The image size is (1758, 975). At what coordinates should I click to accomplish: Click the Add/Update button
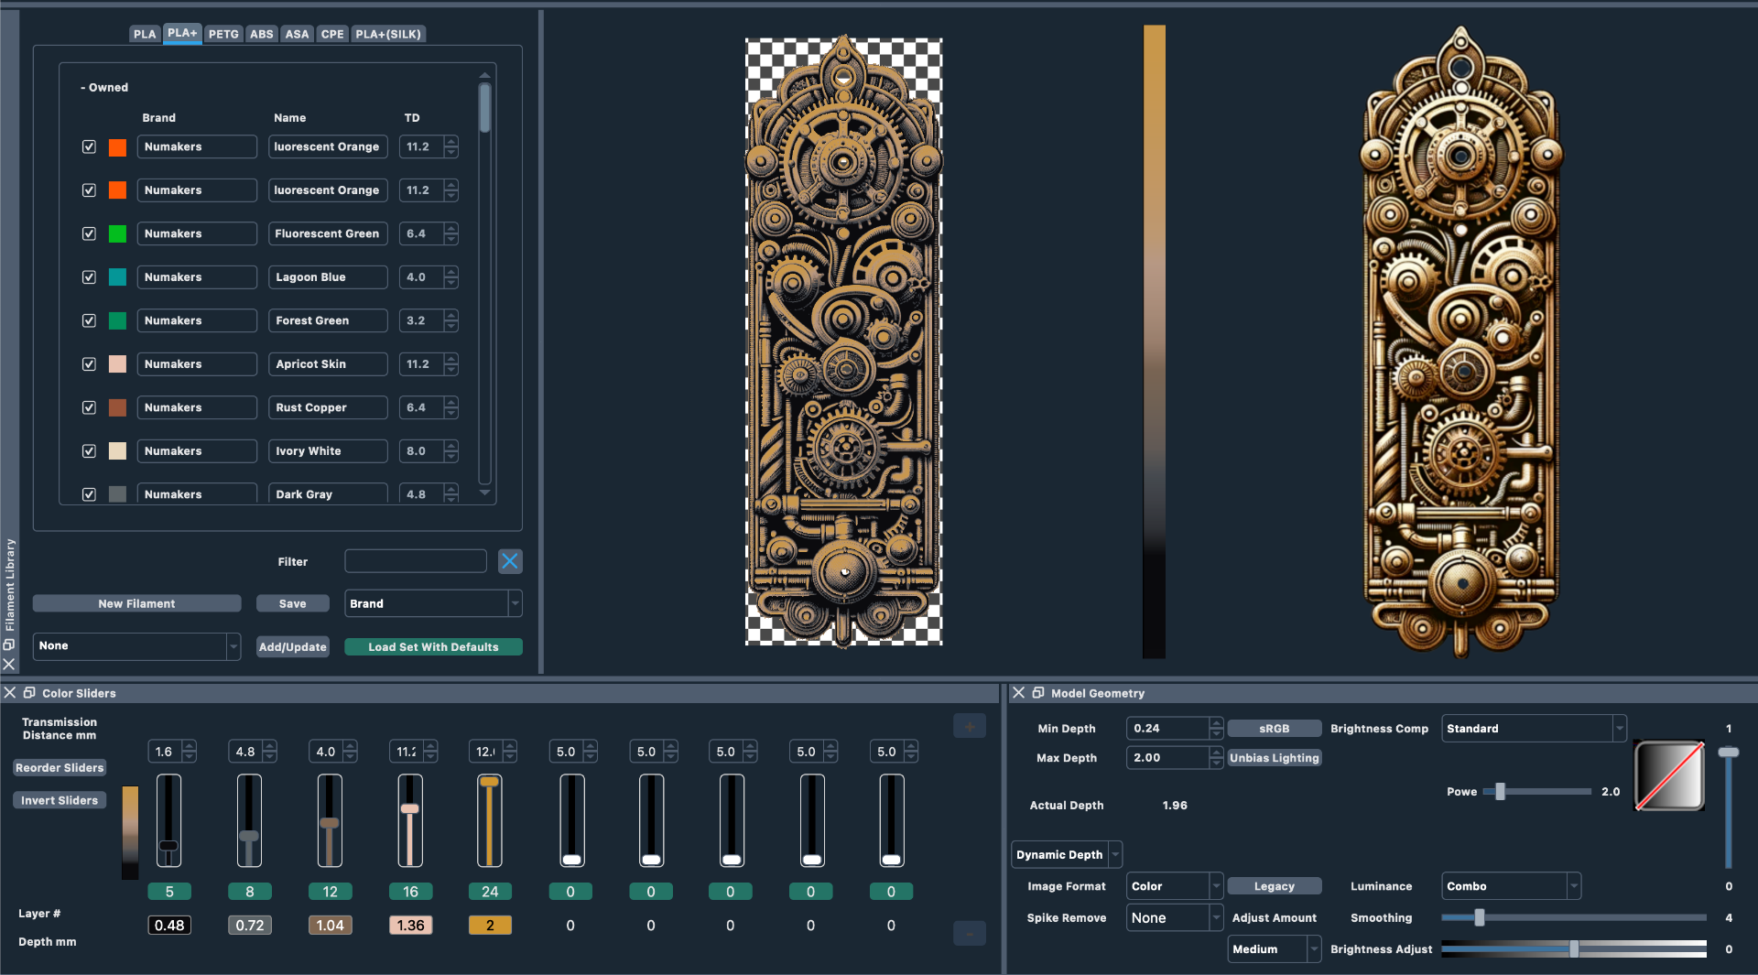[x=292, y=647]
